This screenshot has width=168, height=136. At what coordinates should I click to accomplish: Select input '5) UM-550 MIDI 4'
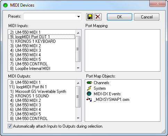click(x=42, y=55)
